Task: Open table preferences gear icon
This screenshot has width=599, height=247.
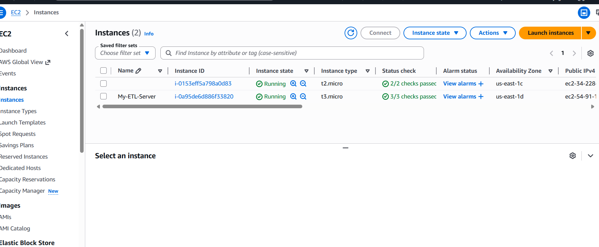Action: coord(591,53)
